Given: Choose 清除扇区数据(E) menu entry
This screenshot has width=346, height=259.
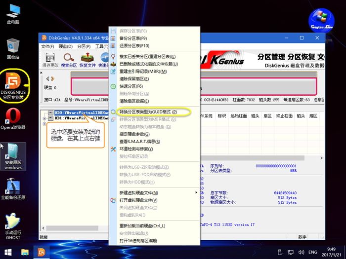Looking at the screenshot, I should [x=154, y=101].
